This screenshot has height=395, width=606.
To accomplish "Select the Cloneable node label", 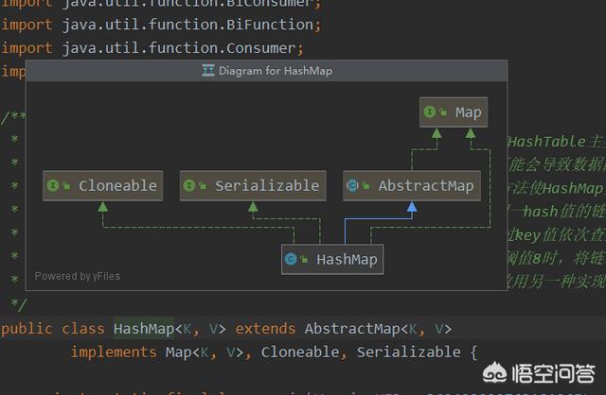I will pos(117,186).
